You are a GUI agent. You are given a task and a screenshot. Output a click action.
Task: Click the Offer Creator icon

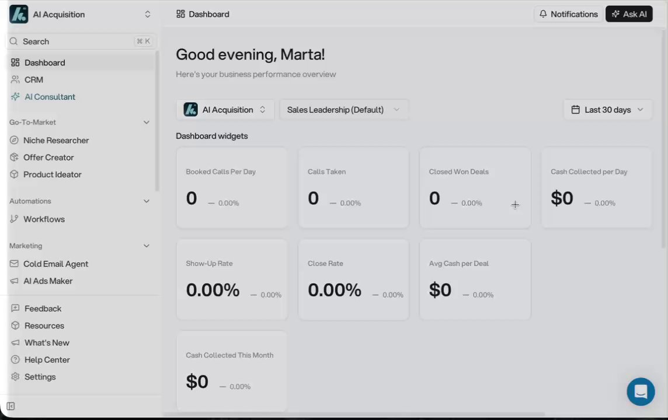coord(14,157)
